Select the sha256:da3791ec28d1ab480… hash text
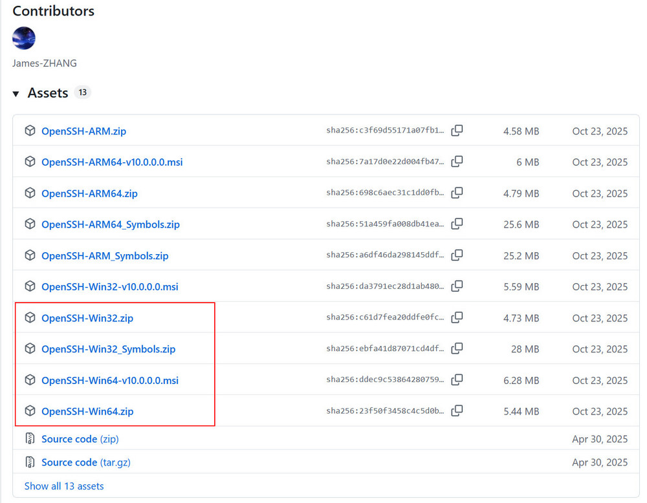 [385, 286]
